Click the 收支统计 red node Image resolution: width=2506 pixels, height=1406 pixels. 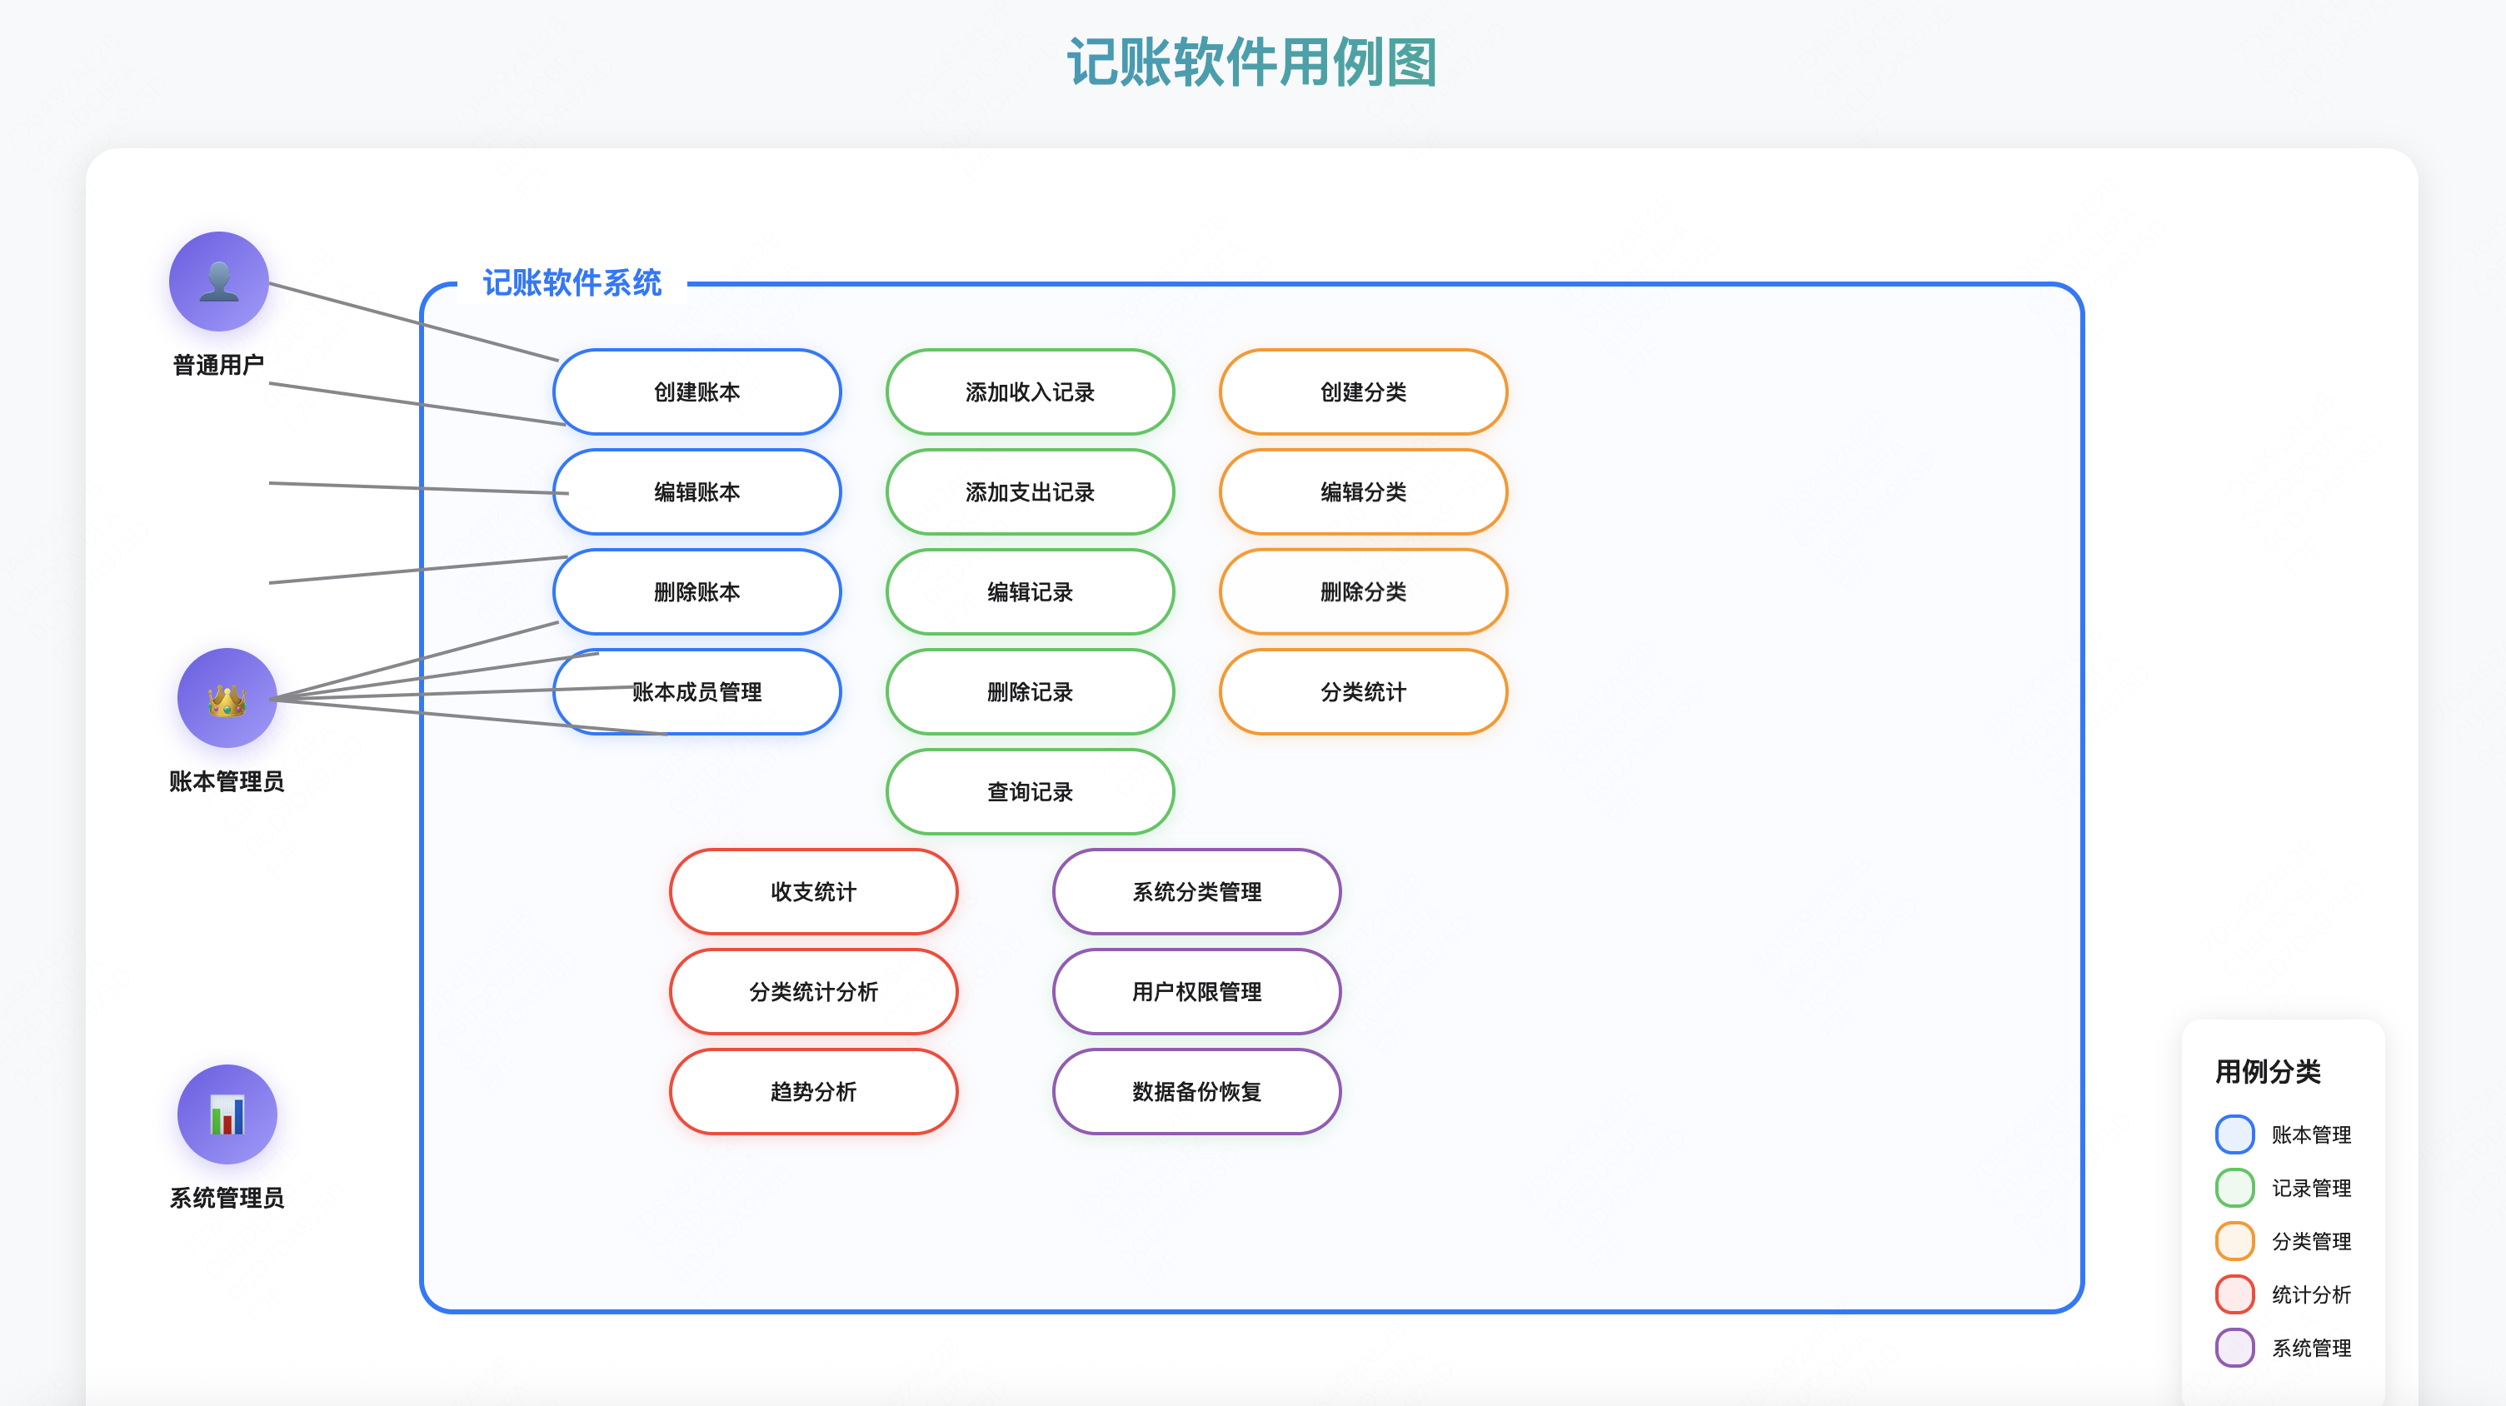(x=813, y=891)
